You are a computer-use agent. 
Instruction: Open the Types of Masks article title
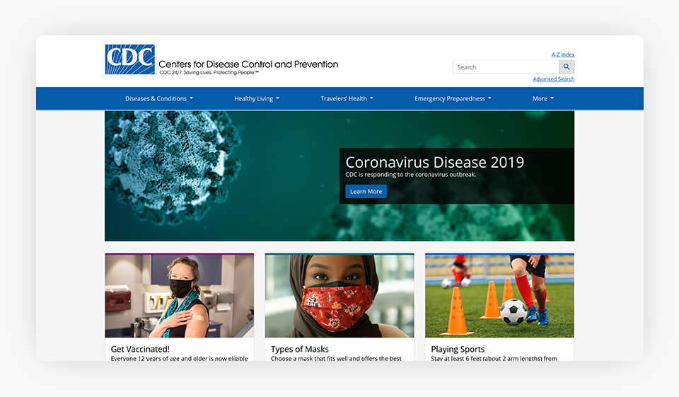click(300, 349)
